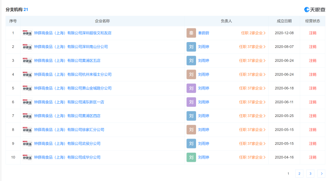The height and width of the screenshot is (181, 329).
Task: Expand 任职 37家企业 in row 2
Action: pyautogui.click(x=252, y=47)
